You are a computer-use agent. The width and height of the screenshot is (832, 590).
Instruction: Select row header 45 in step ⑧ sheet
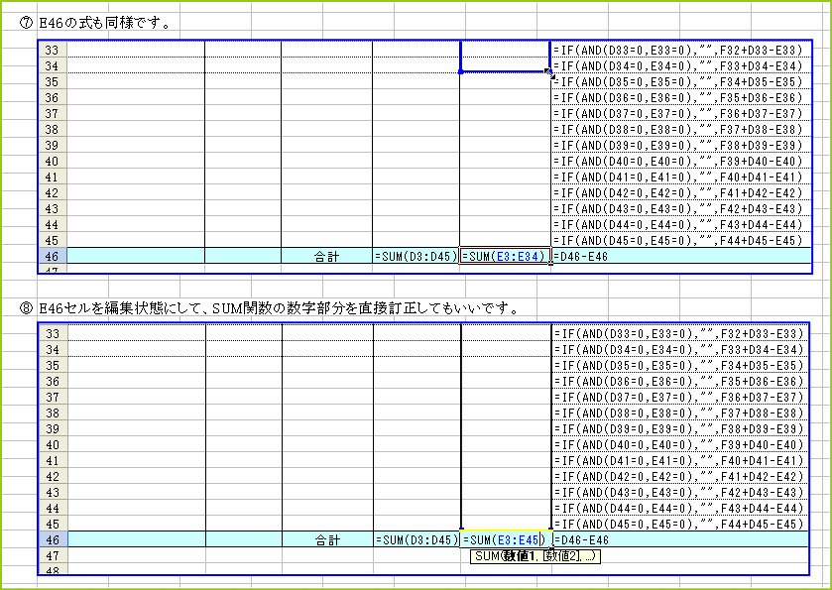pos(54,525)
